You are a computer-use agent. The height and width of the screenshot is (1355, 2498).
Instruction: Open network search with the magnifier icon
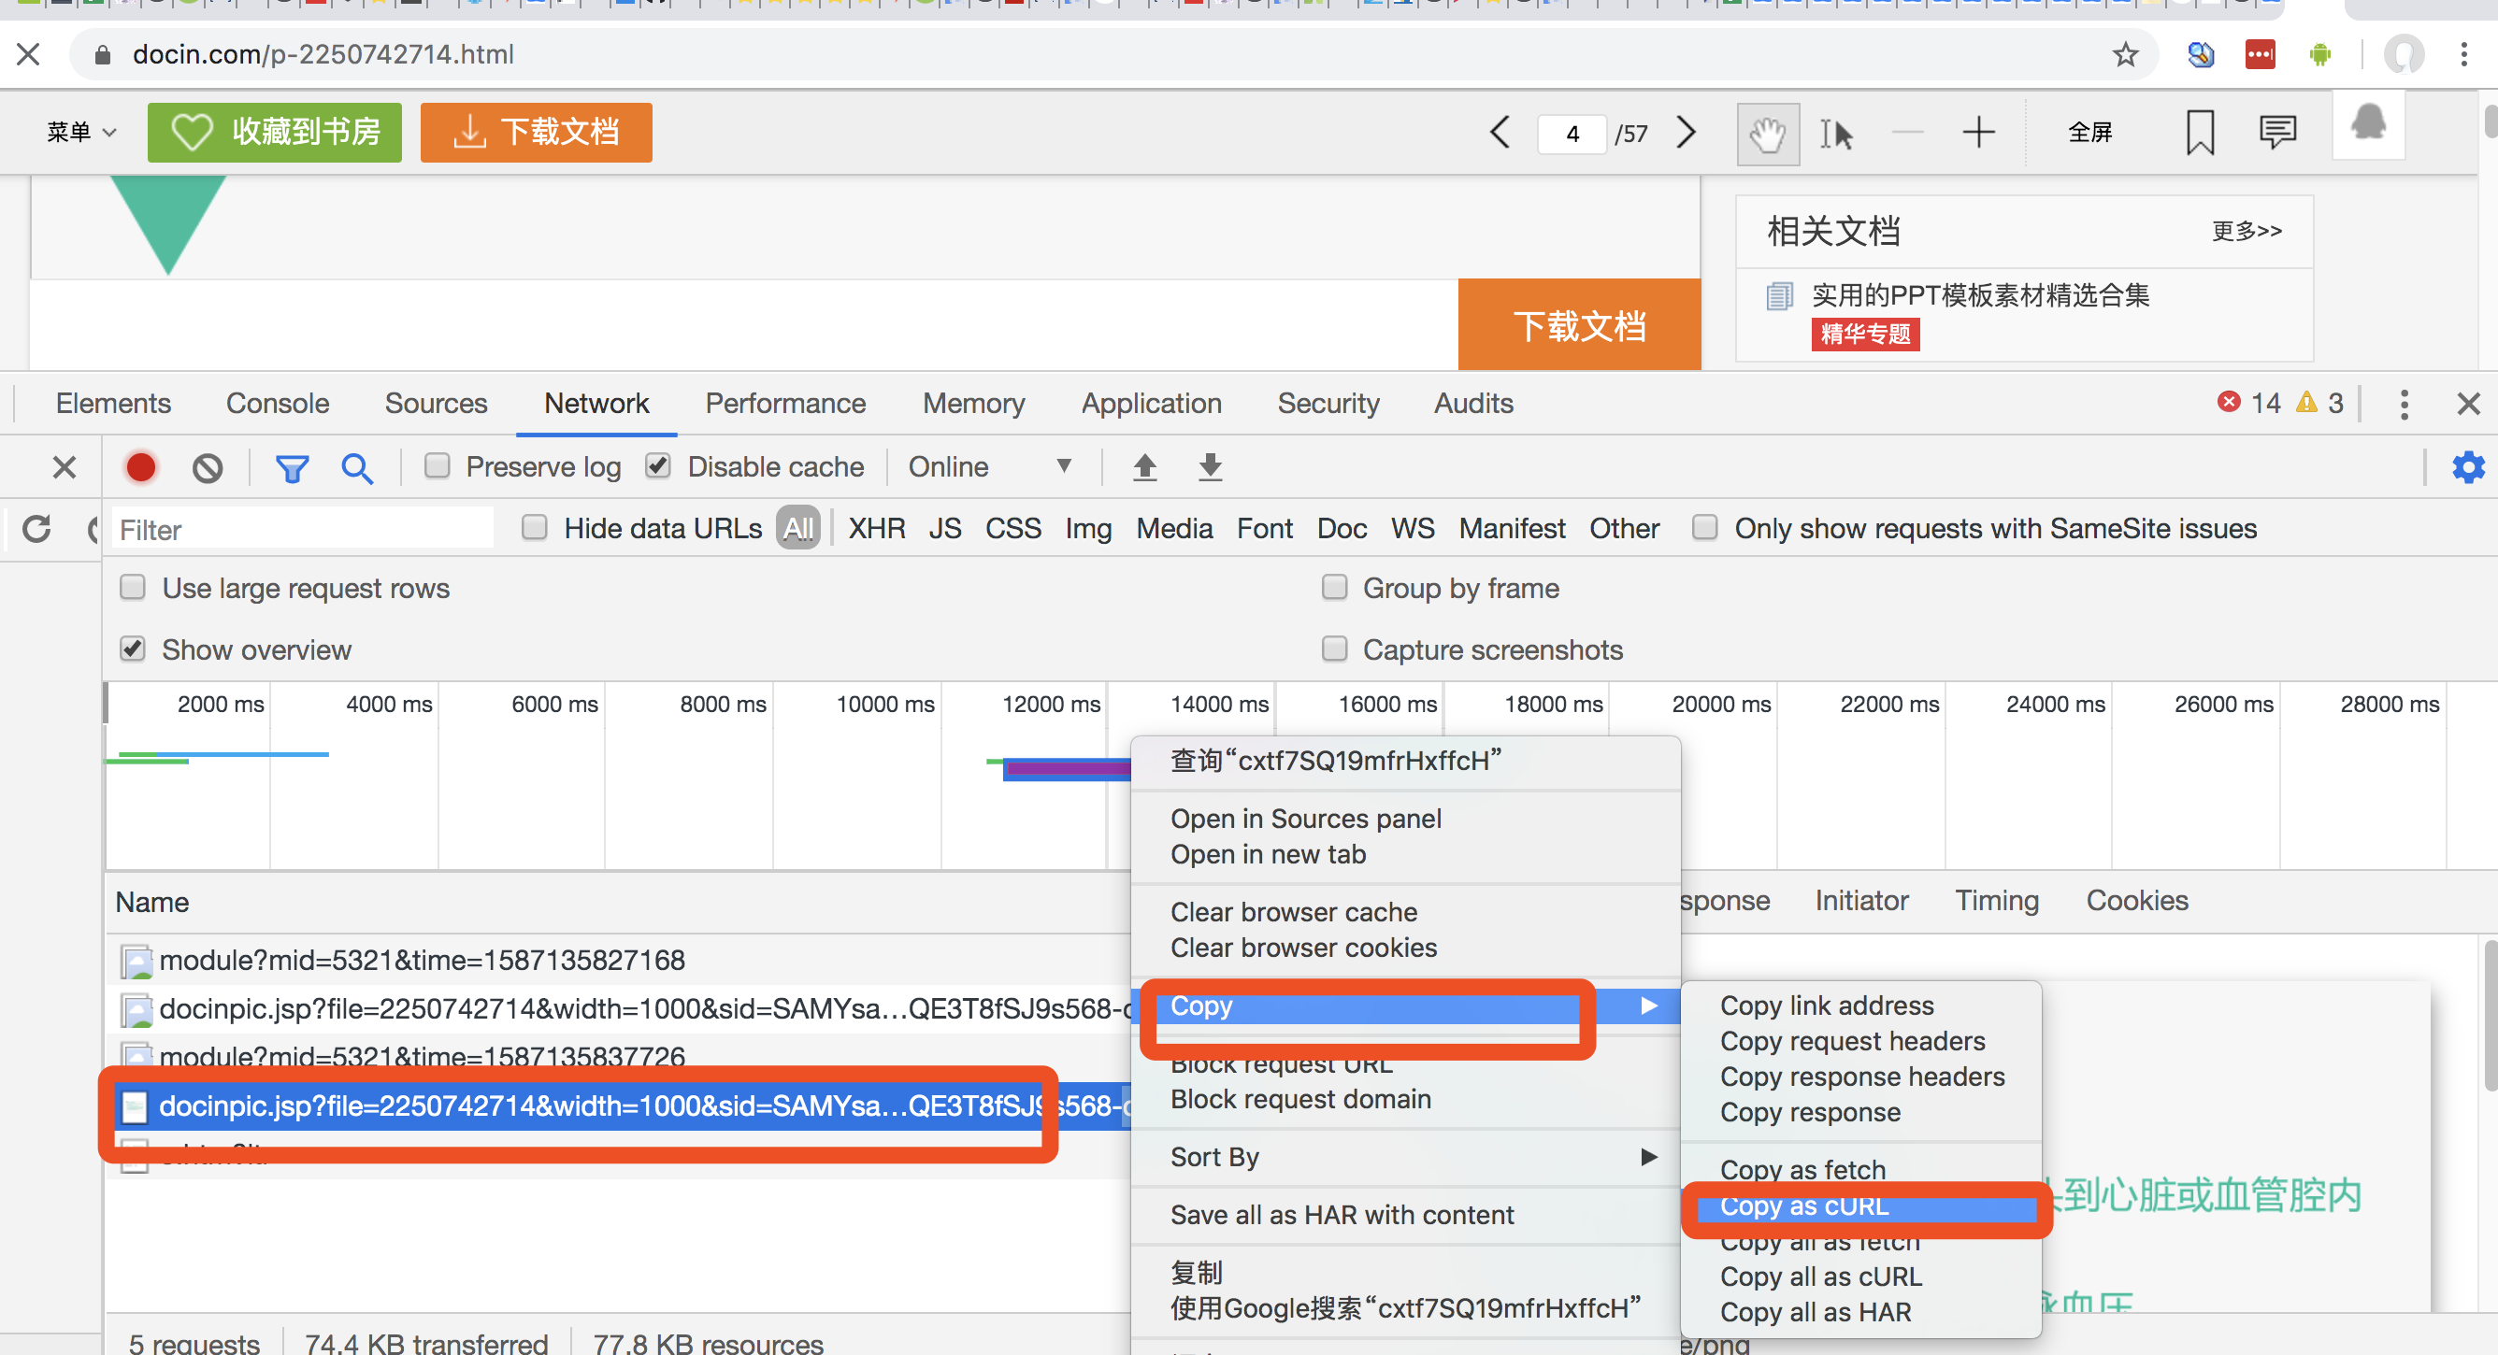(356, 467)
